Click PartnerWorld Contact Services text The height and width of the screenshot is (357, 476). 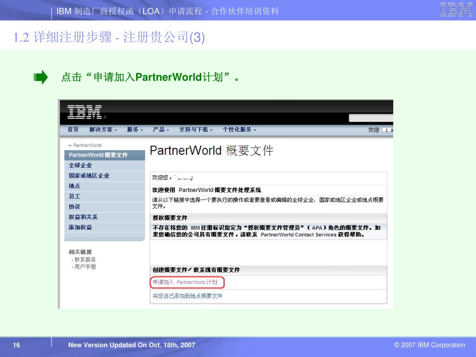[x=298, y=235]
